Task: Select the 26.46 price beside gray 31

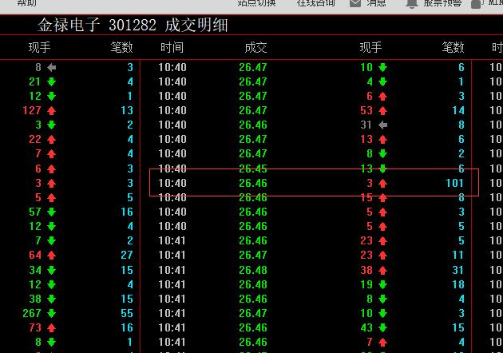Action: (x=253, y=125)
